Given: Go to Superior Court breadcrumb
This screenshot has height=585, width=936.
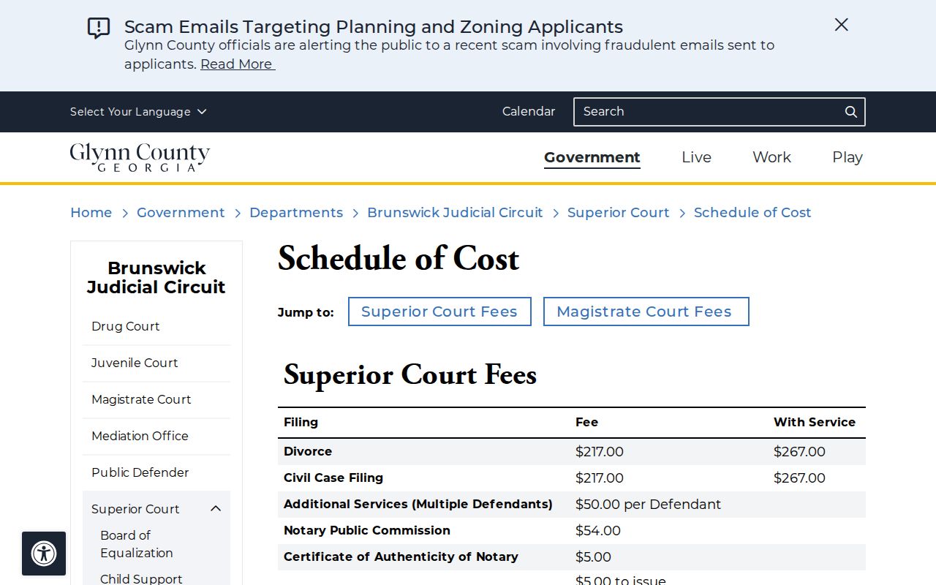Looking at the screenshot, I should 619,213.
